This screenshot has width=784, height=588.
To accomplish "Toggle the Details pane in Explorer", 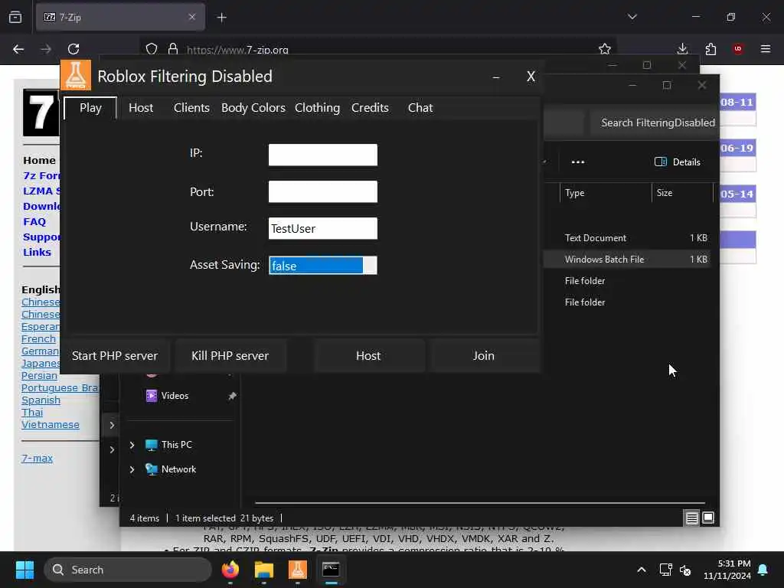I will coord(678,162).
